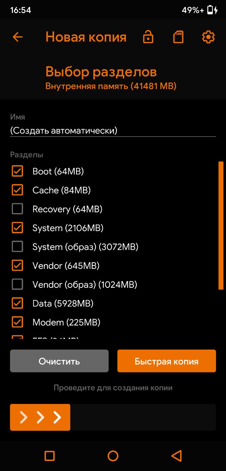Click the Быстрая копия button
Viewport: 226px width, 471px height.
pyautogui.click(x=166, y=361)
